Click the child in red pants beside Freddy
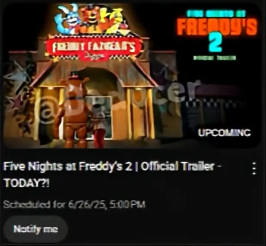Image resolution: width=266 pixels, height=246 pixels. [x=98, y=126]
